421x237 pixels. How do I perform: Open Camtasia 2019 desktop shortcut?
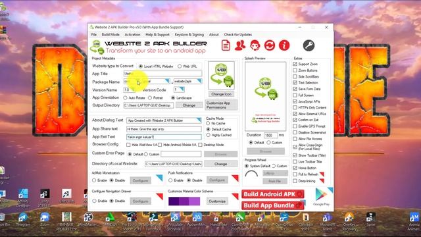click(x=305, y=222)
